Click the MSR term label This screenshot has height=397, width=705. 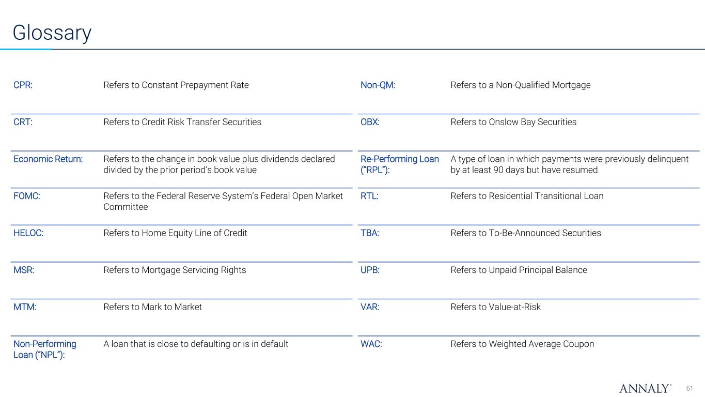click(x=24, y=270)
